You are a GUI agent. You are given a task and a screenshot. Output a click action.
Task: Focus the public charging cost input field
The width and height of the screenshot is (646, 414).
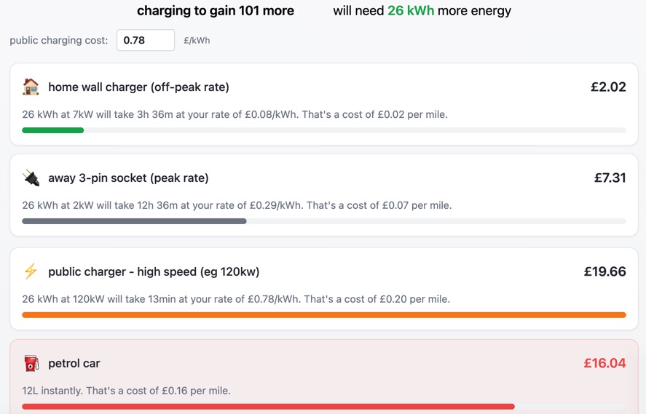pos(146,41)
